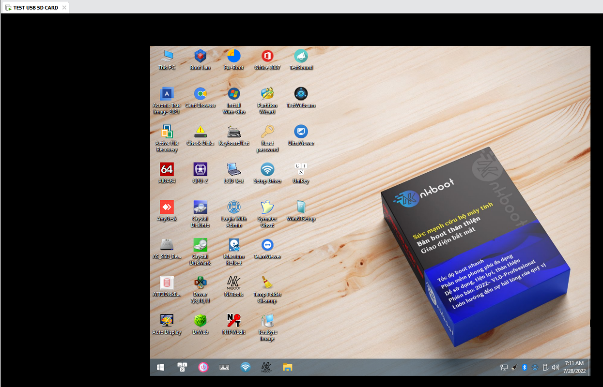
Task: Open Crystal DiskMark
Action: coord(200,252)
